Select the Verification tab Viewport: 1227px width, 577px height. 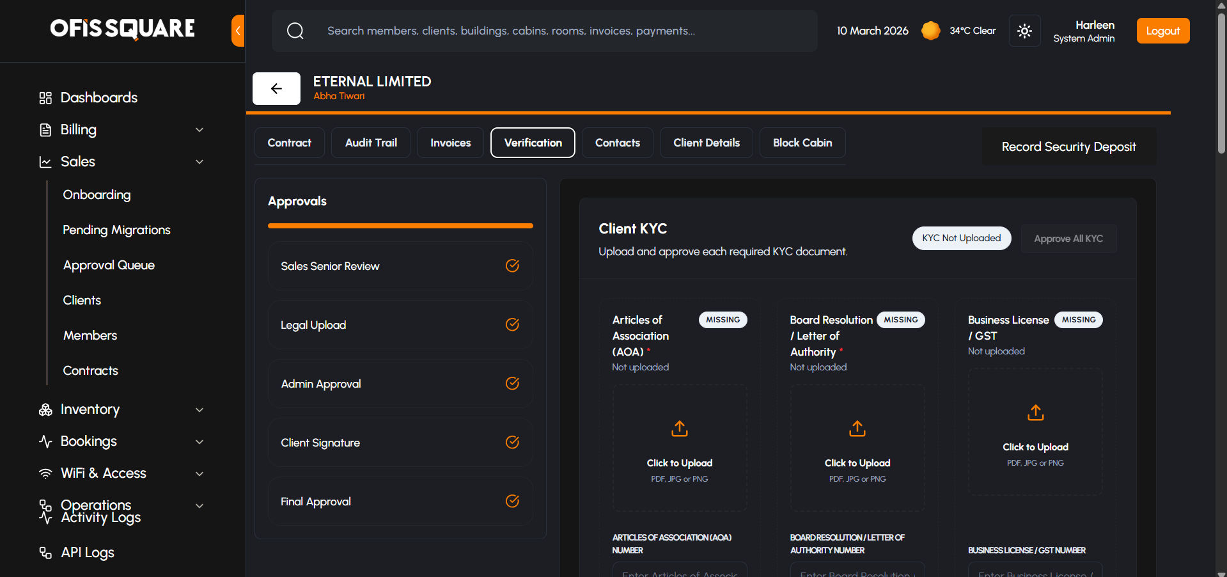[533, 143]
